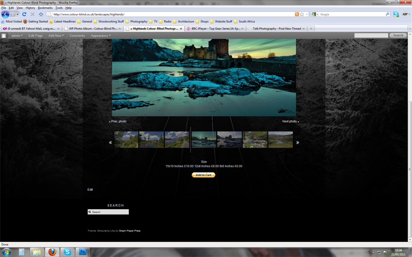Switch to the WP Photo Album tab

pyautogui.click(x=93, y=29)
